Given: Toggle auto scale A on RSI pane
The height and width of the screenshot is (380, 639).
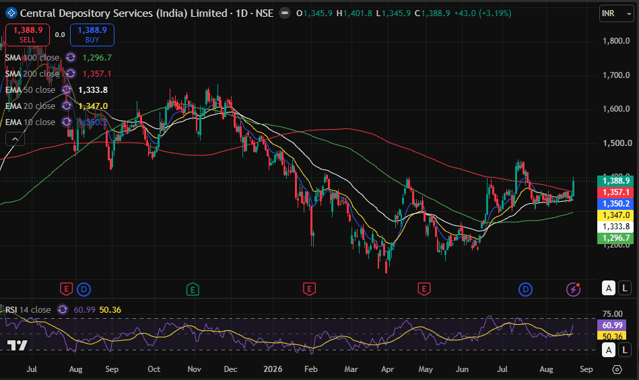Looking at the screenshot, I should [609, 350].
